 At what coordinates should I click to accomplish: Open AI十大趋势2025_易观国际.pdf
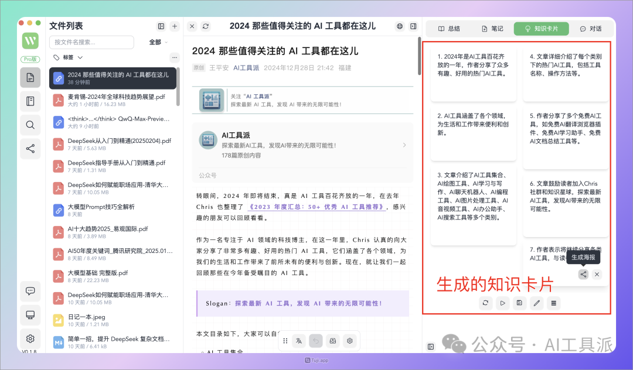tap(113, 232)
